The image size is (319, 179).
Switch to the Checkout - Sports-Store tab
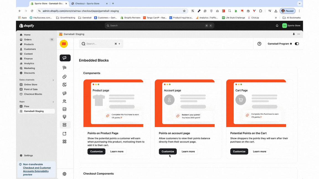point(87,4)
